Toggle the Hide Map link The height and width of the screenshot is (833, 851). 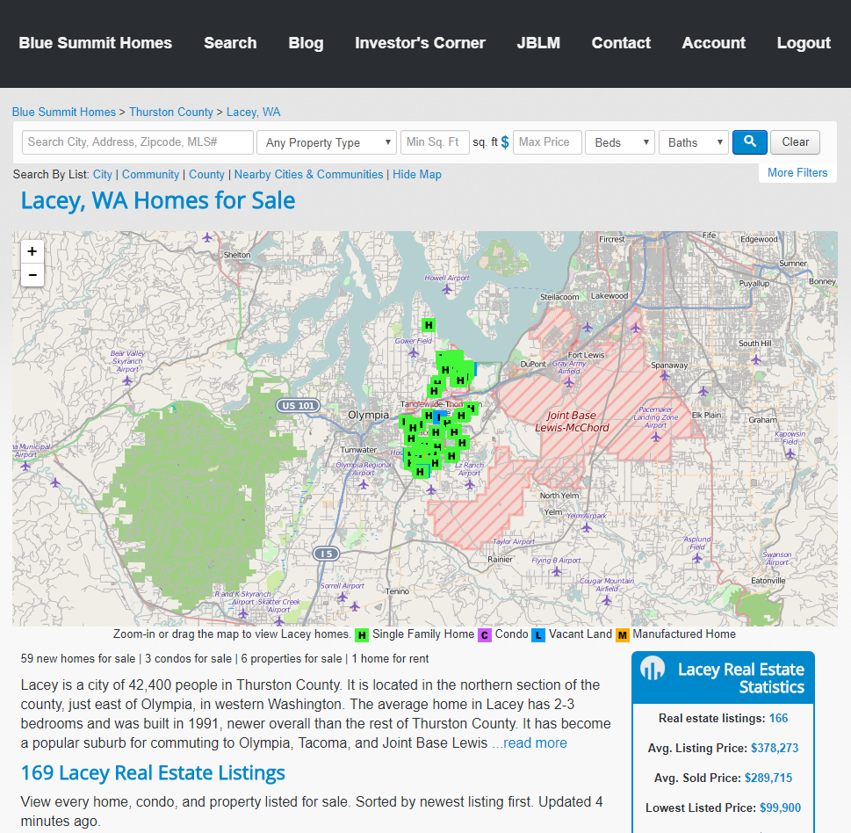[x=417, y=175]
